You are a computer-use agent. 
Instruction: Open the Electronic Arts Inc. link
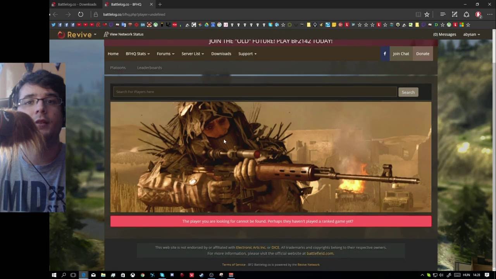251,247
